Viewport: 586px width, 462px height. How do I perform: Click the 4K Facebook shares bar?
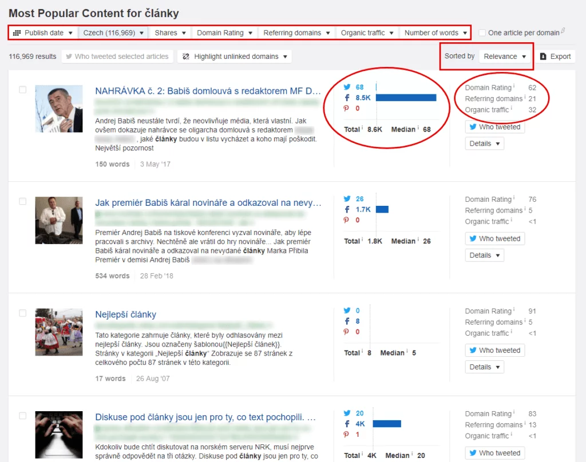click(x=387, y=424)
